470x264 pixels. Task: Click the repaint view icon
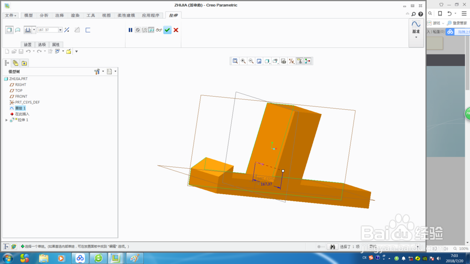(x=259, y=61)
